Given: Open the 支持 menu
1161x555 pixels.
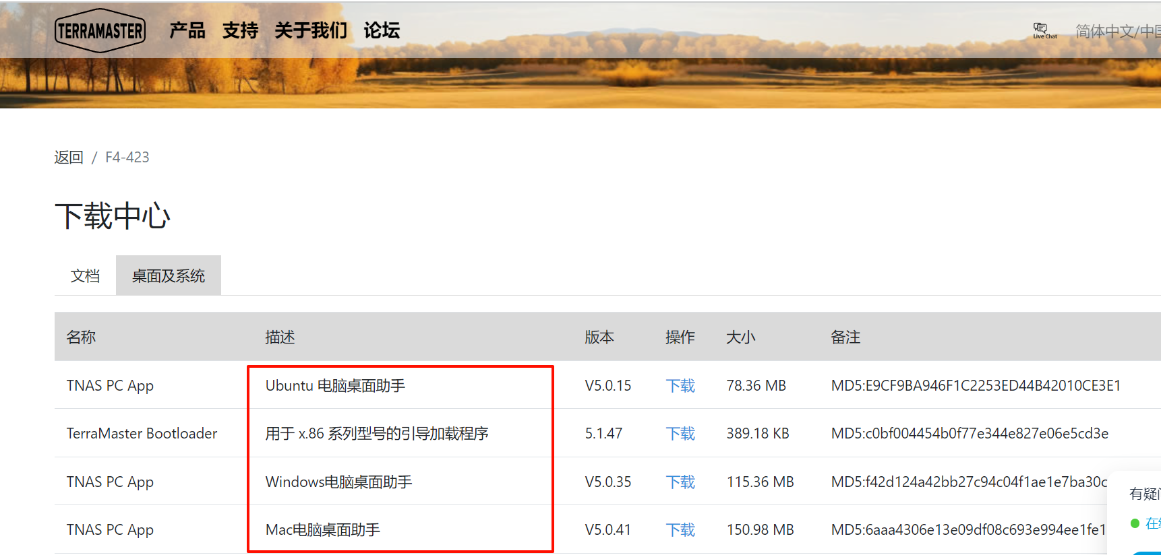Looking at the screenshot, I should [240, 30].
